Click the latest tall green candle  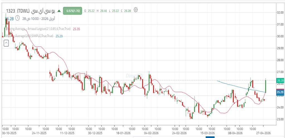click(x=266, y=86)
